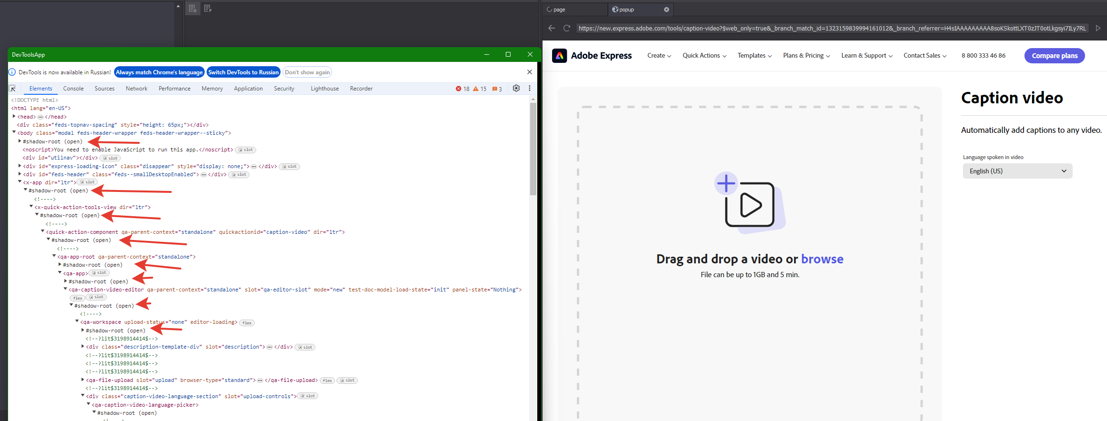Screen dimensions: 1107x421
Task: Click the red error count indicator
Action: [462, 89]
